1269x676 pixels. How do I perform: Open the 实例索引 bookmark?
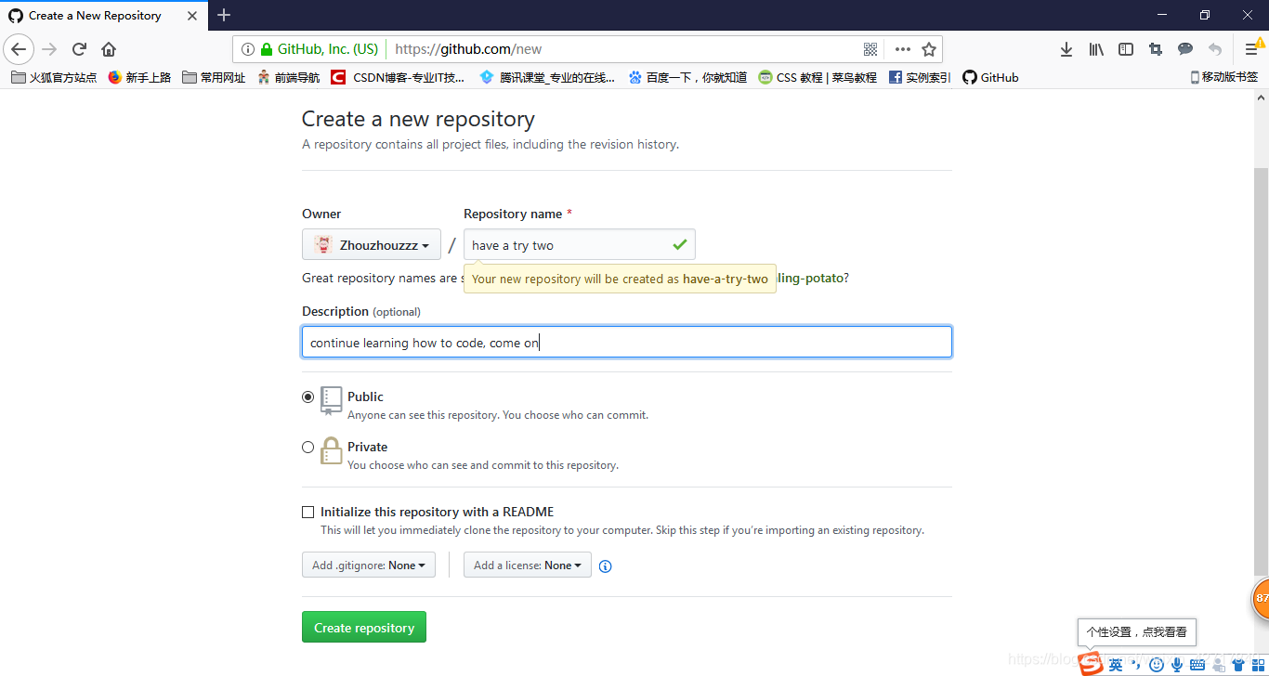pyautogui.click(x=920, y=77)
